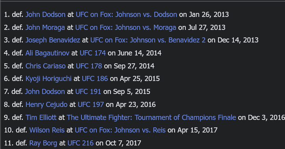Image resolution: width=285 pixels, height=149 pixels.
Task: Open UFC 178 event page
Action: [89, 66]
